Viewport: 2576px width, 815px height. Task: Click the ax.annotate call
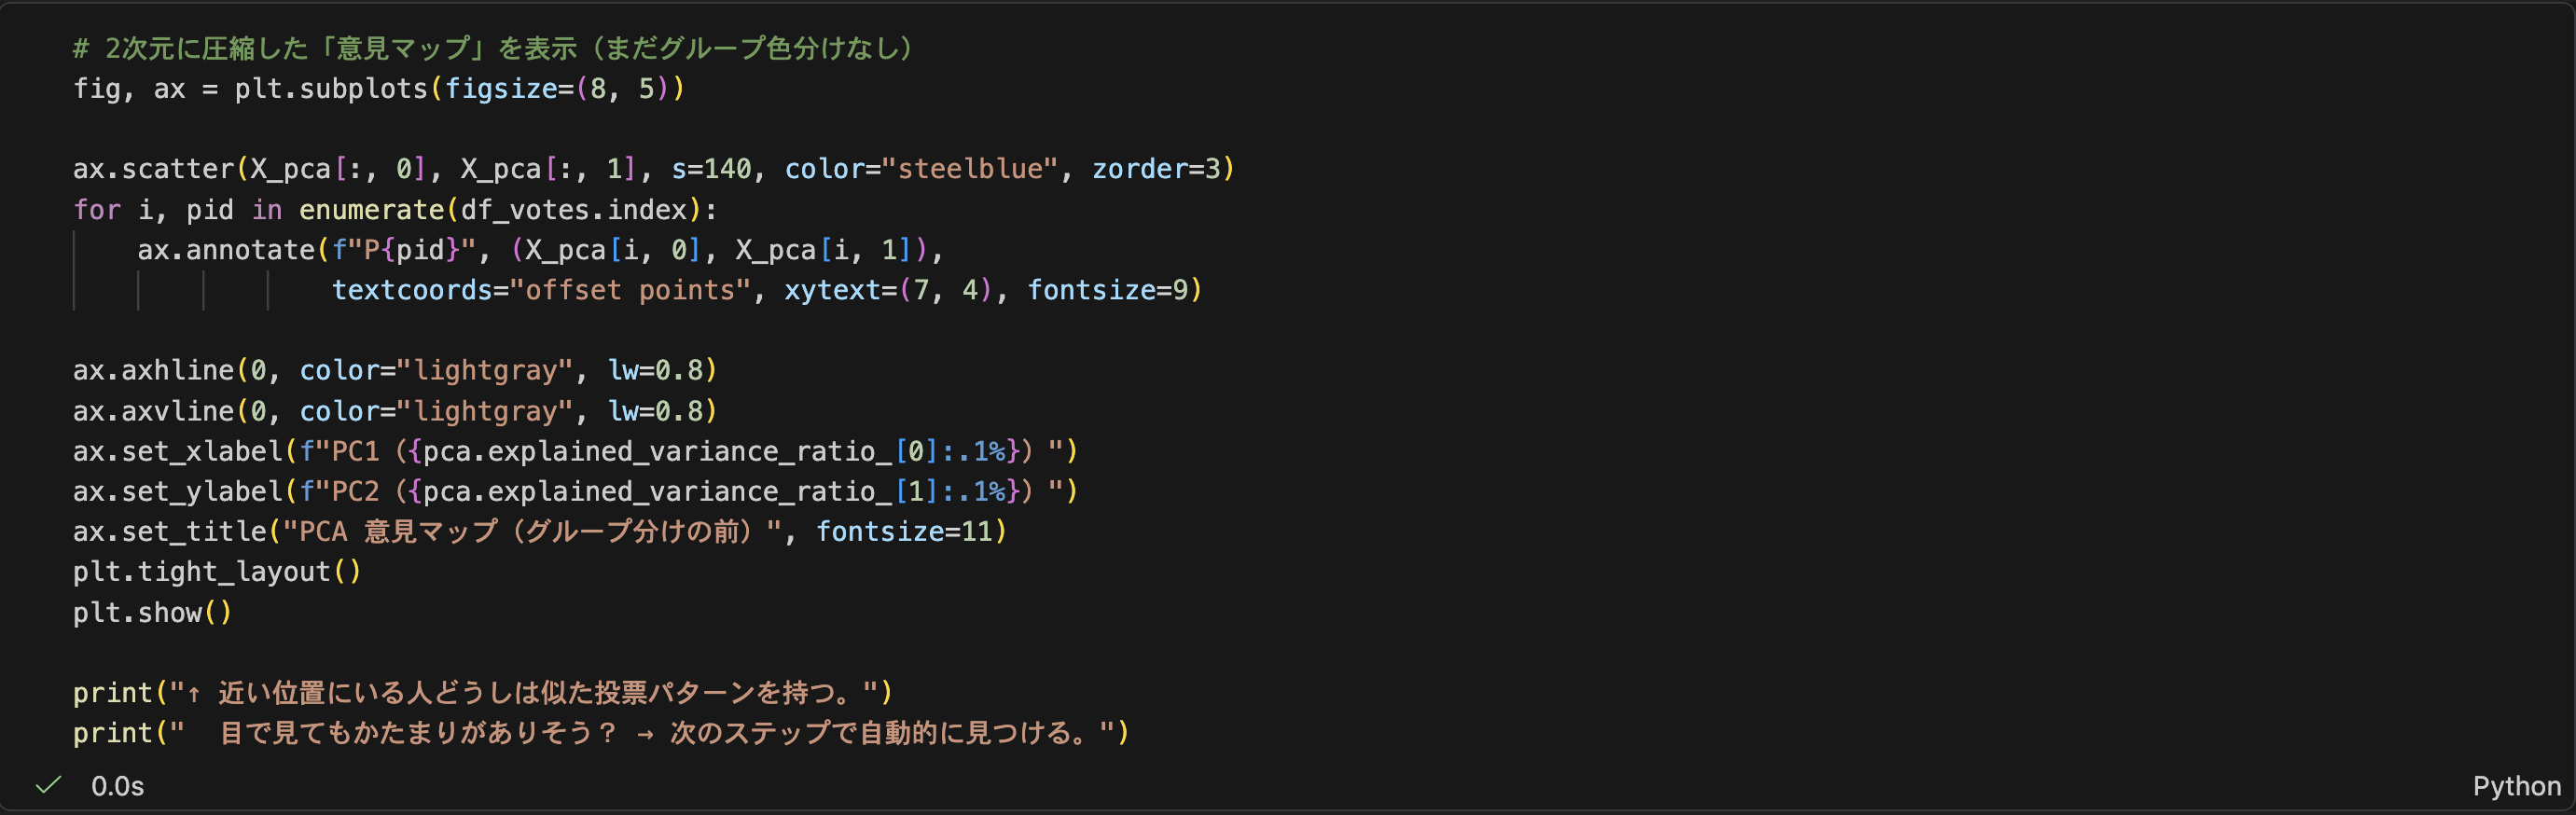(x=226, y=250)
